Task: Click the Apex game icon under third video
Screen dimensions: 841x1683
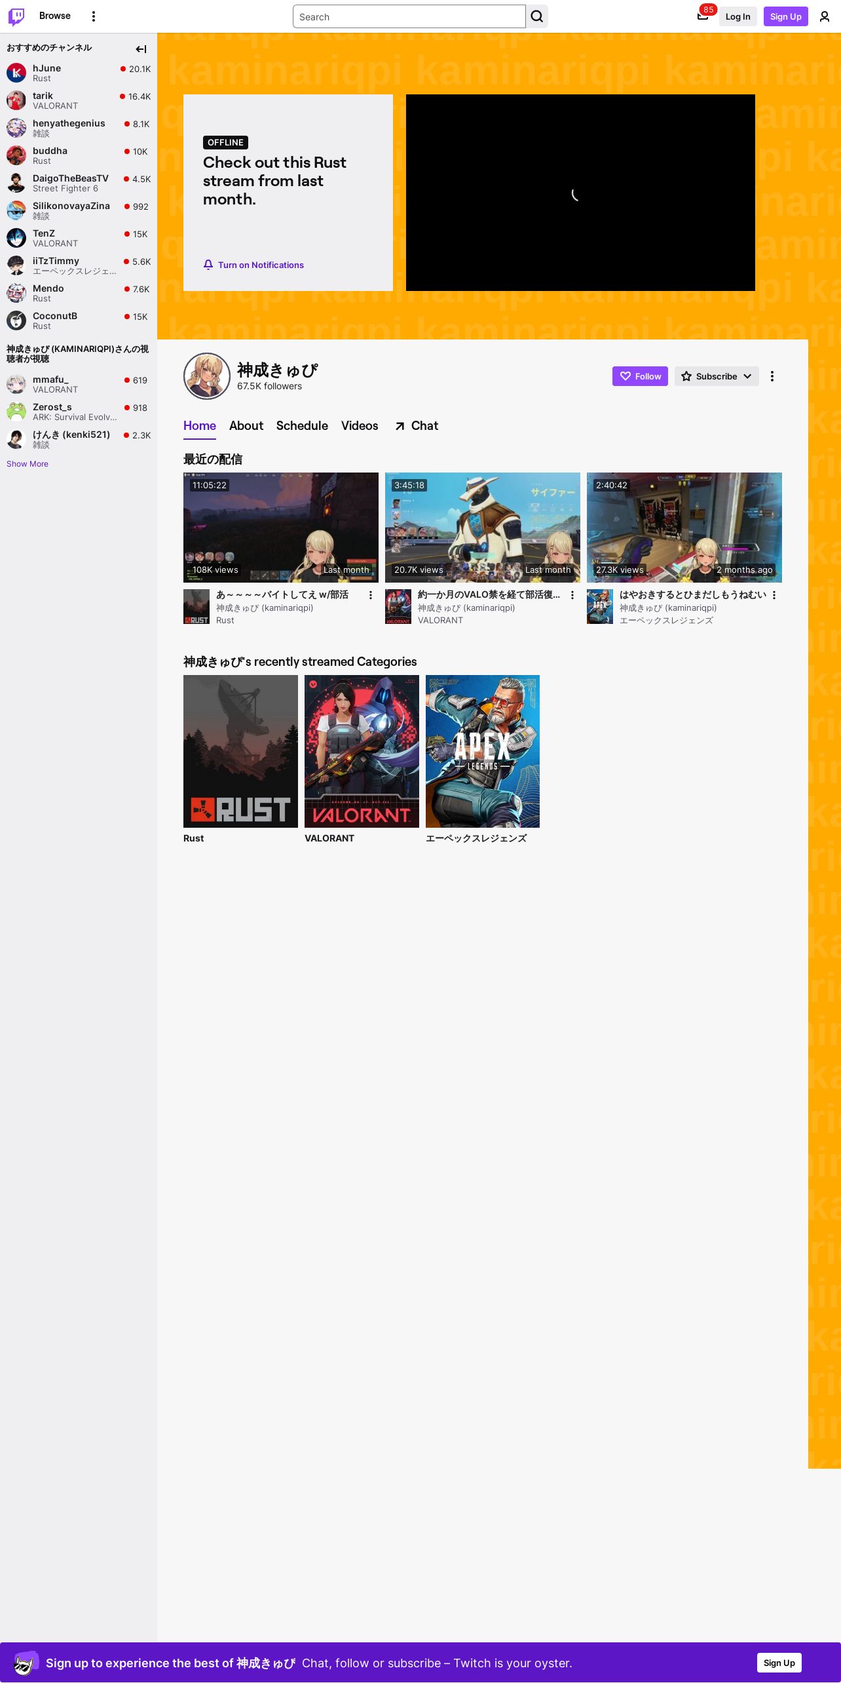Action: (600, 607)
